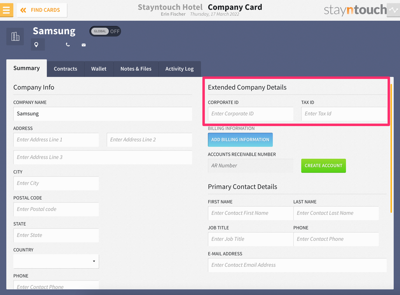This screenshot has height=295, width=400.
Task: Toggle the Global switch on
Action: click(x=105, y=31)
